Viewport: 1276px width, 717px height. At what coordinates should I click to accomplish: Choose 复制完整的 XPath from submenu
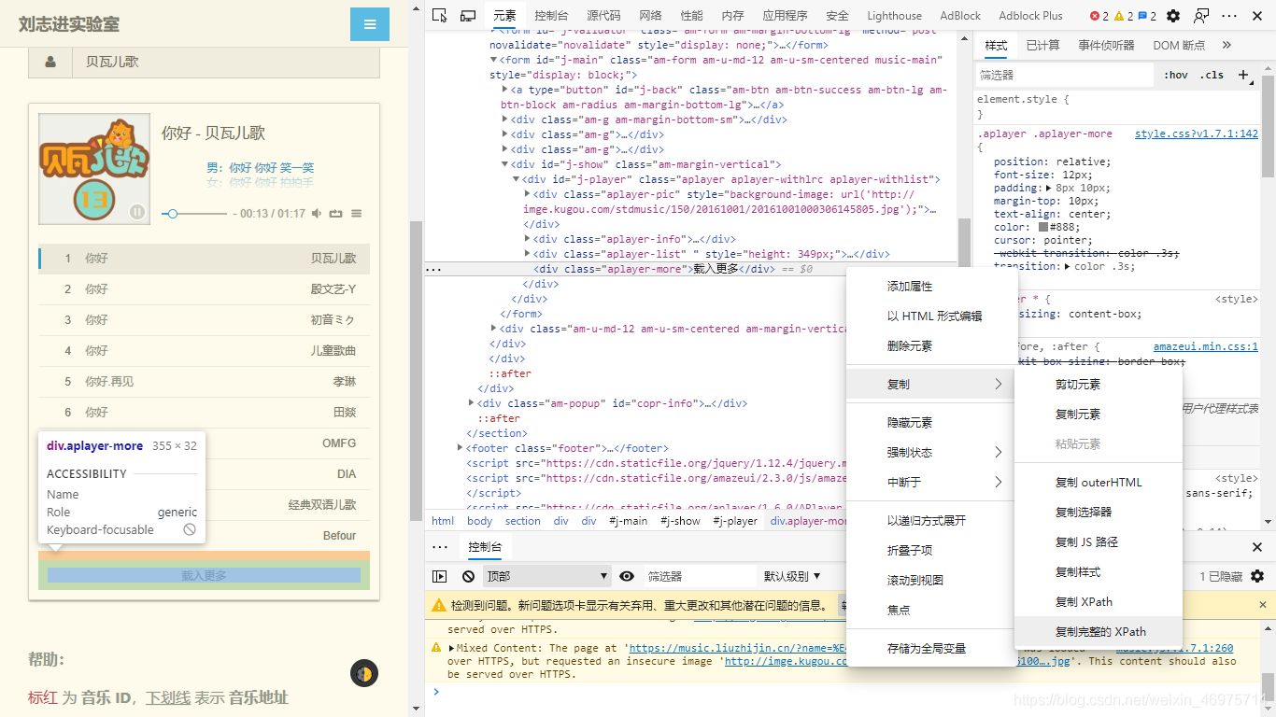tap(1099, 631)
